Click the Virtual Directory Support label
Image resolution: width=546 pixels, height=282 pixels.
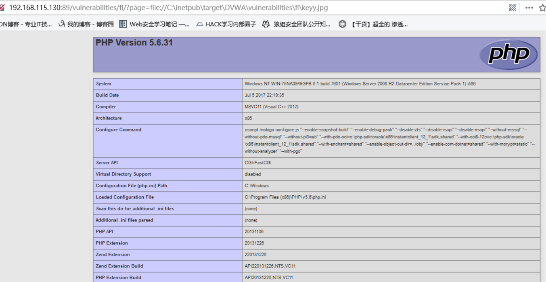pyautogui.click(x=123, y=174)
